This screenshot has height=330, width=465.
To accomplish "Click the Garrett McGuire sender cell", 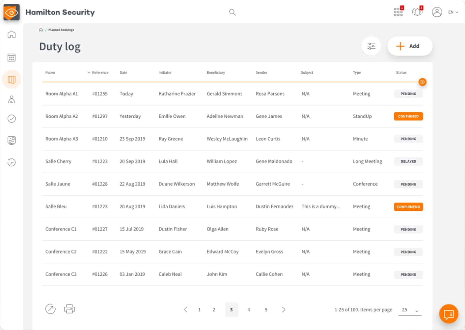I will (273, 184).
